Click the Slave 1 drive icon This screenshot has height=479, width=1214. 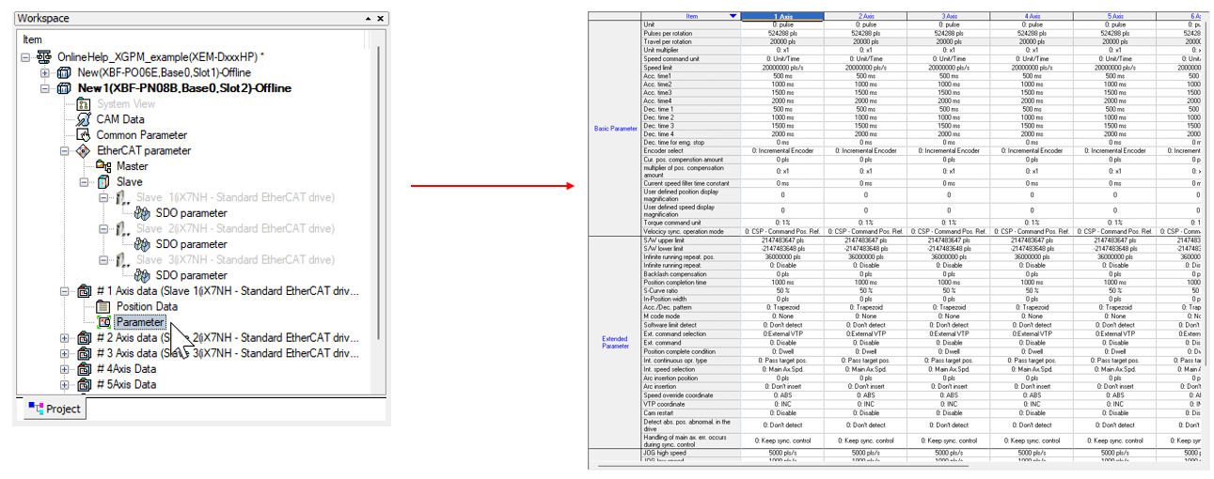123,197
